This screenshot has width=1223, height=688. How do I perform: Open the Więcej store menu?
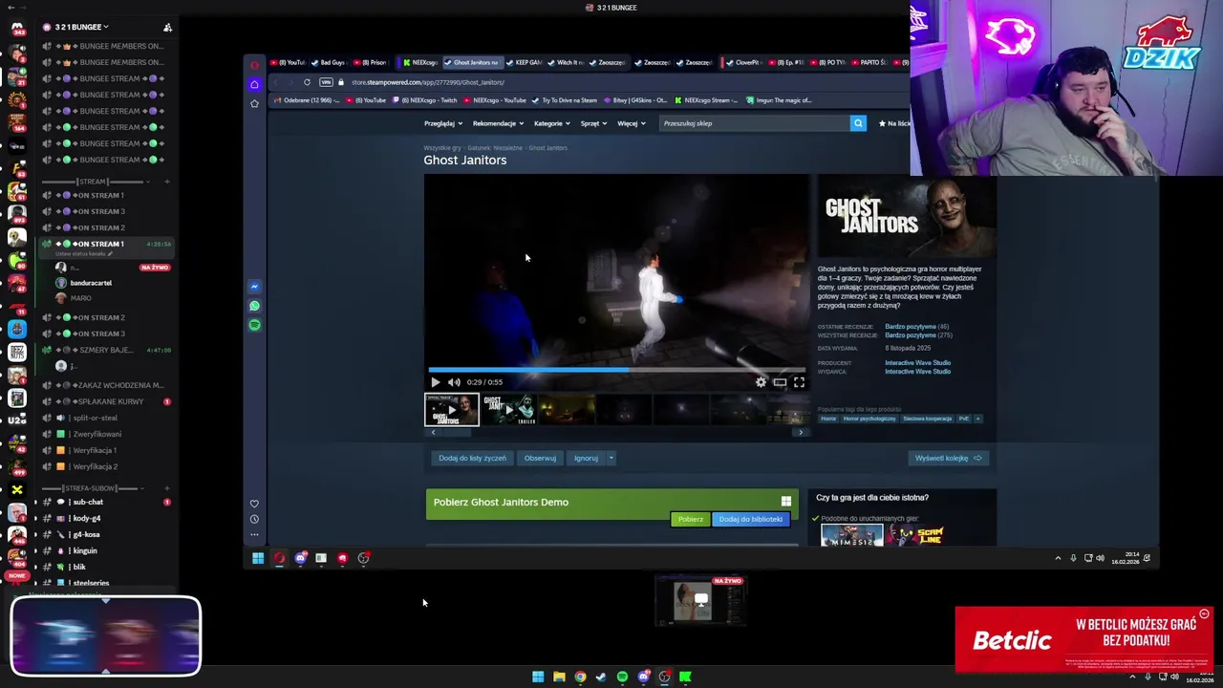click(632, 123)
